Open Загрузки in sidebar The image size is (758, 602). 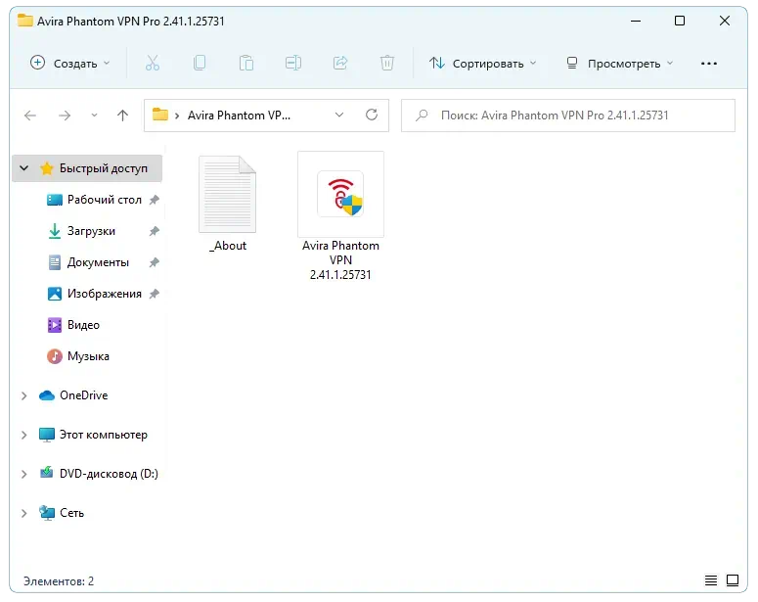91,231
